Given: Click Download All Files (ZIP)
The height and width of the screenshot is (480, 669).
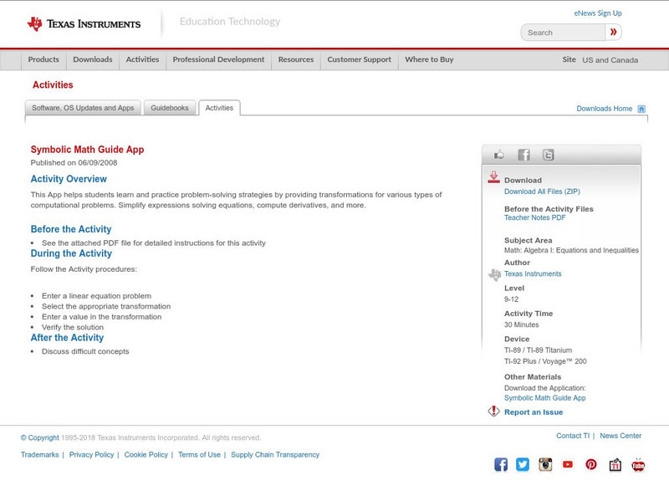Looking at the screenshot, I should 542,191.
